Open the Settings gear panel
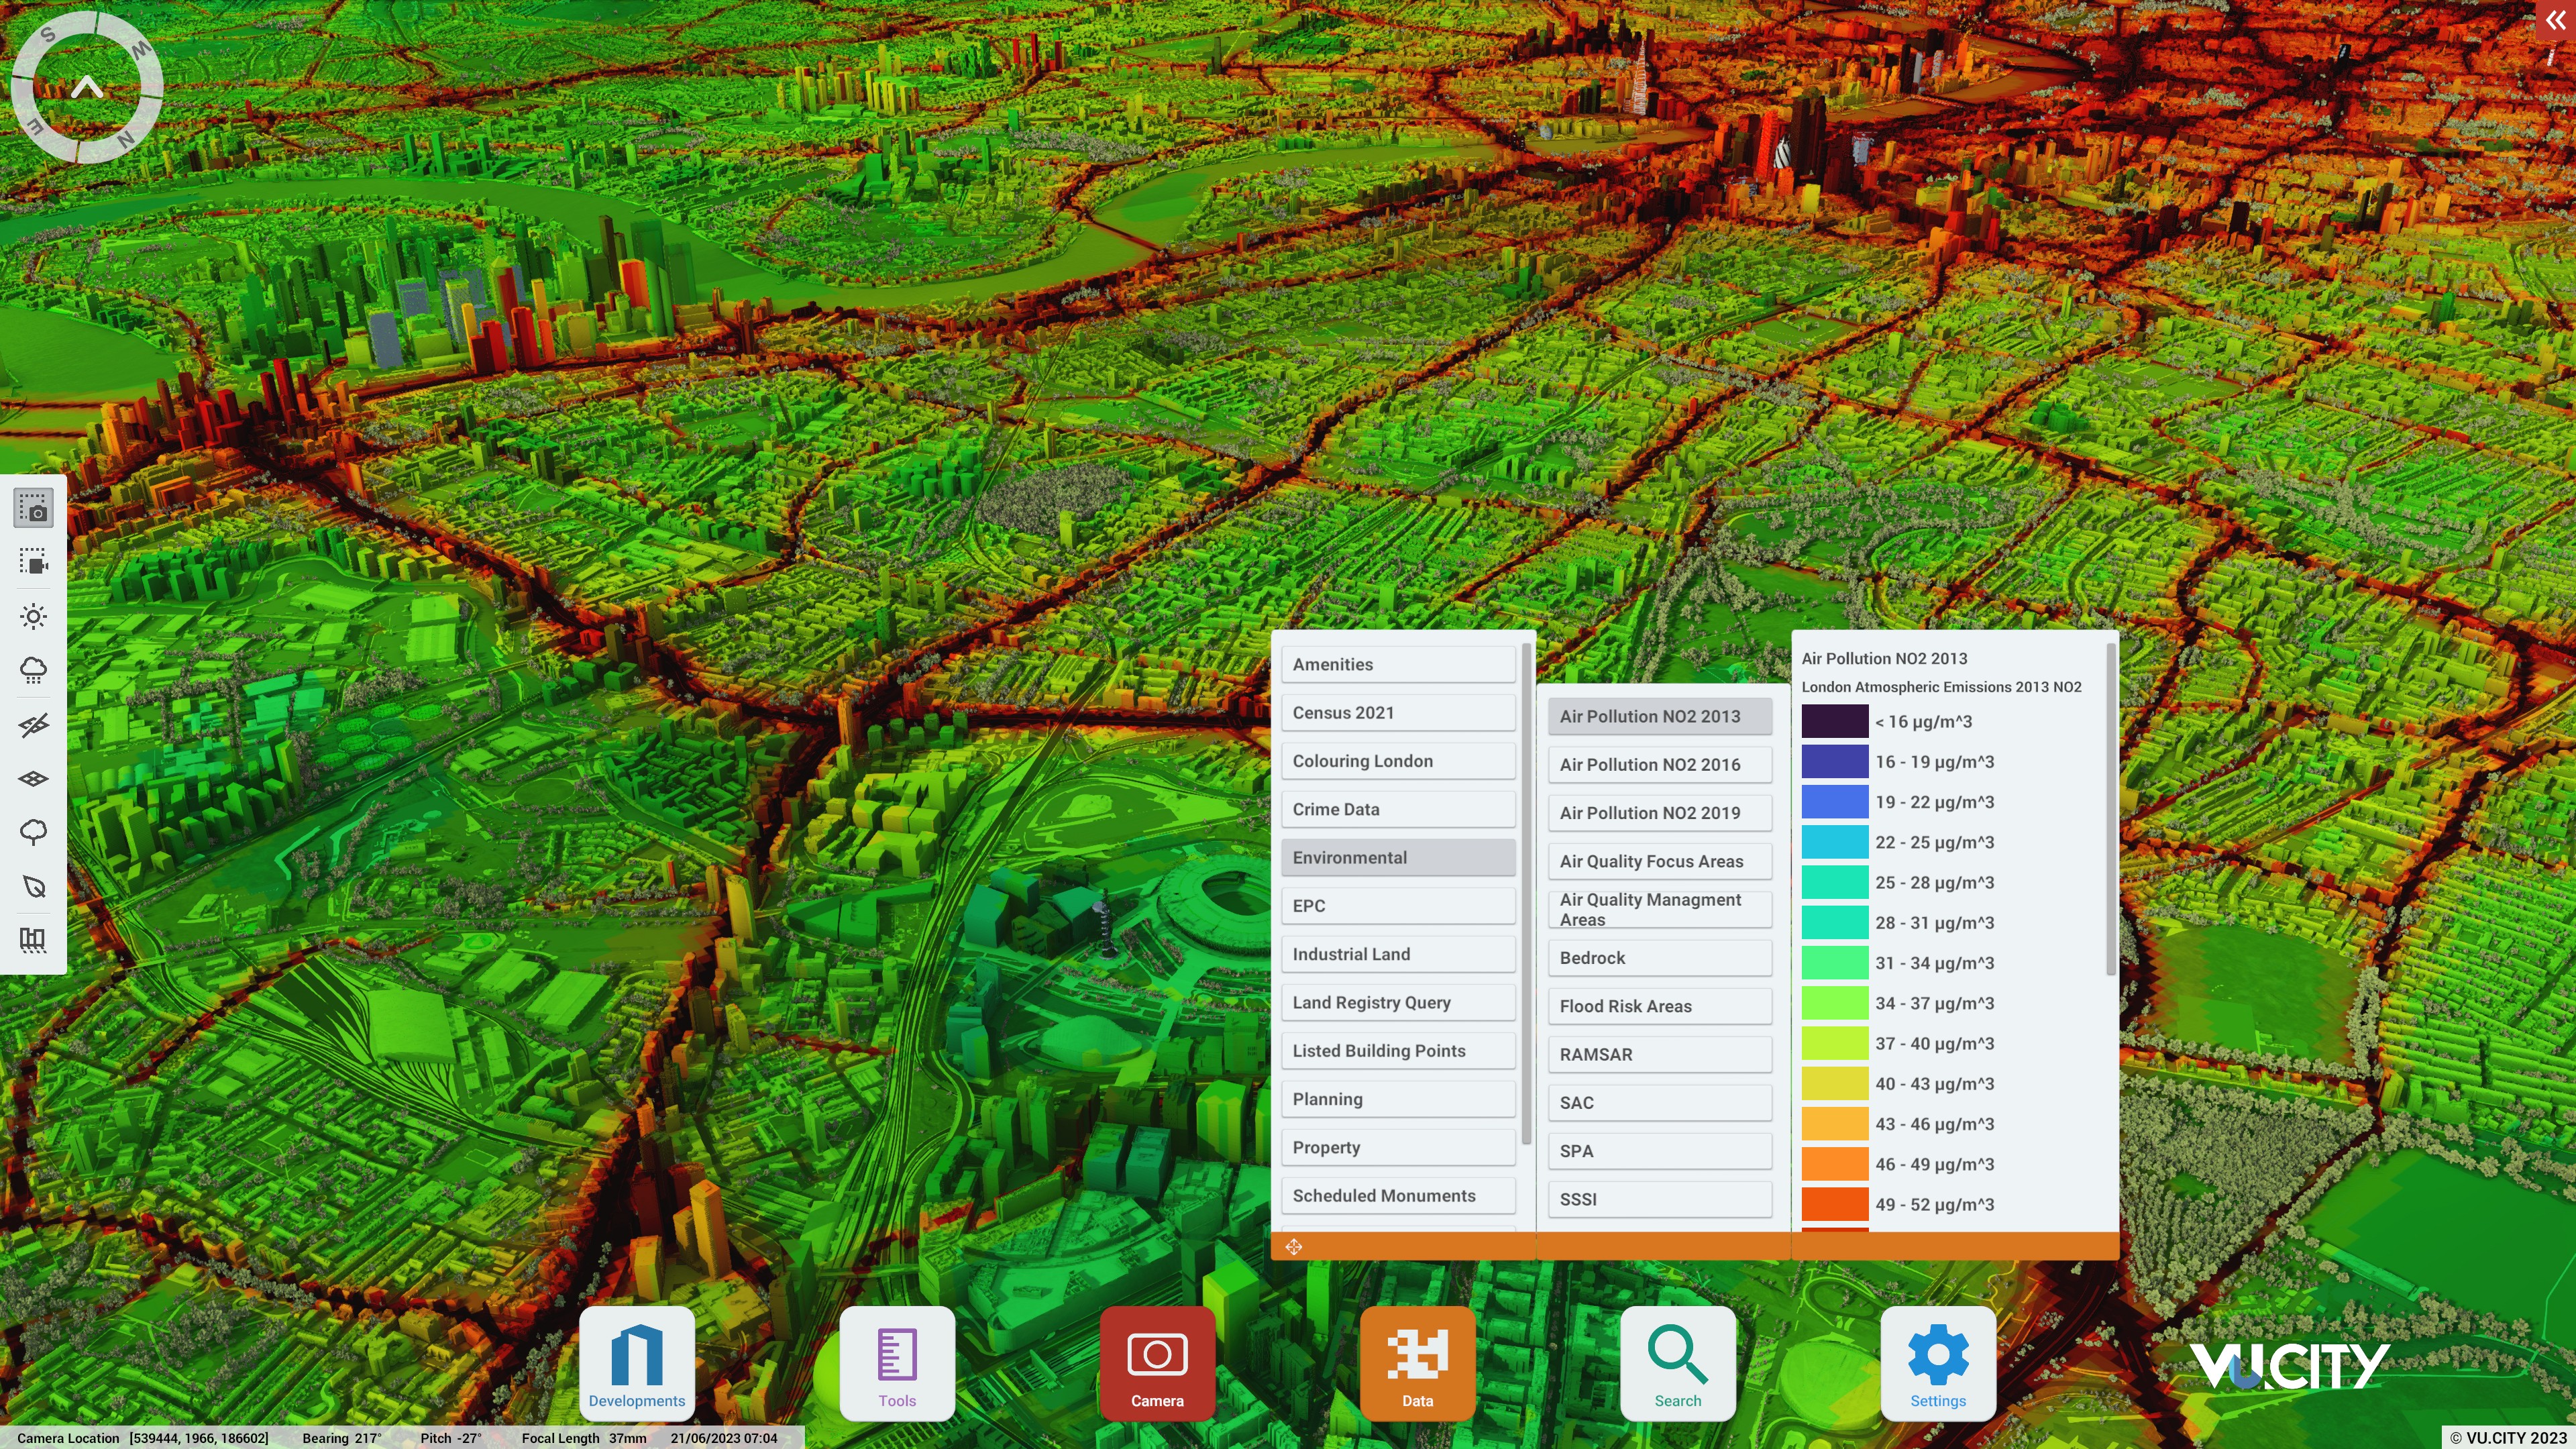The height and width of the screenshot is (1449, 2576). tap(1937, 1363)
